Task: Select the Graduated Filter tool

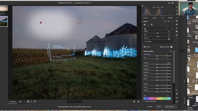Action: coord(177,21)
